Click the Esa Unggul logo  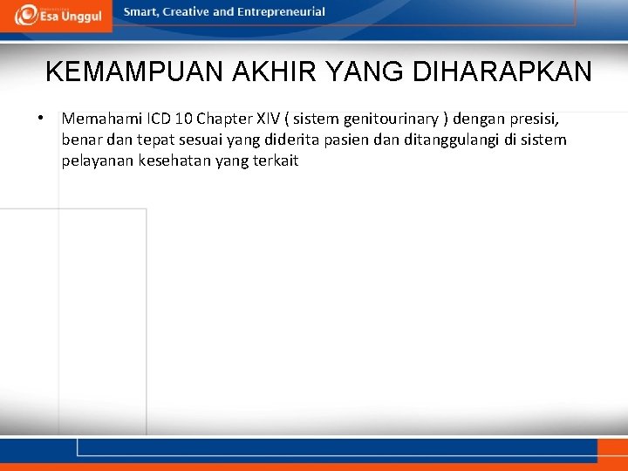tap(58, 15)
